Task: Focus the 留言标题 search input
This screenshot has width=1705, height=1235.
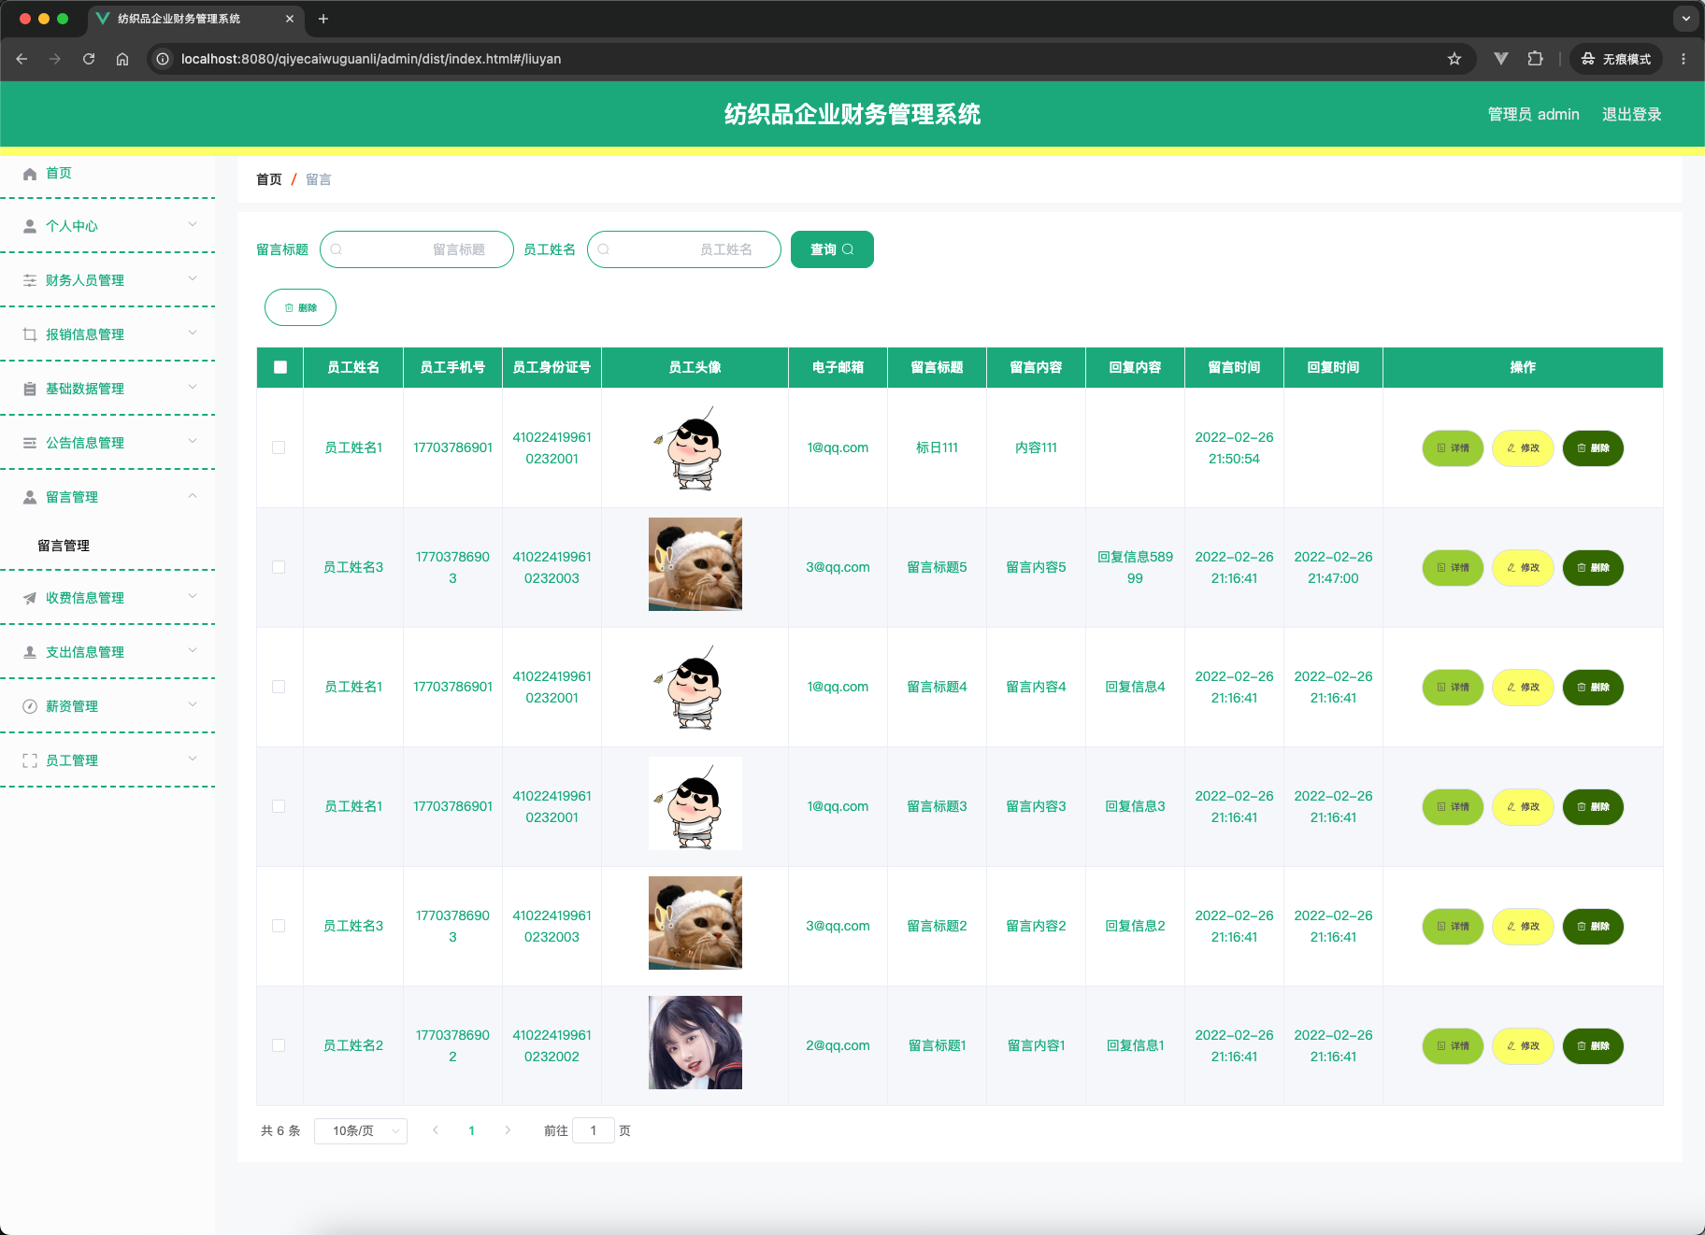Action: [x=417, y=249]
